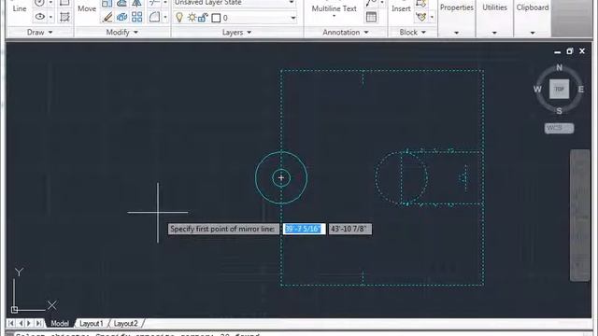Screen dimensions: 598x336
Task: Click the center of the concentric circles
Action: click(281, 178)
